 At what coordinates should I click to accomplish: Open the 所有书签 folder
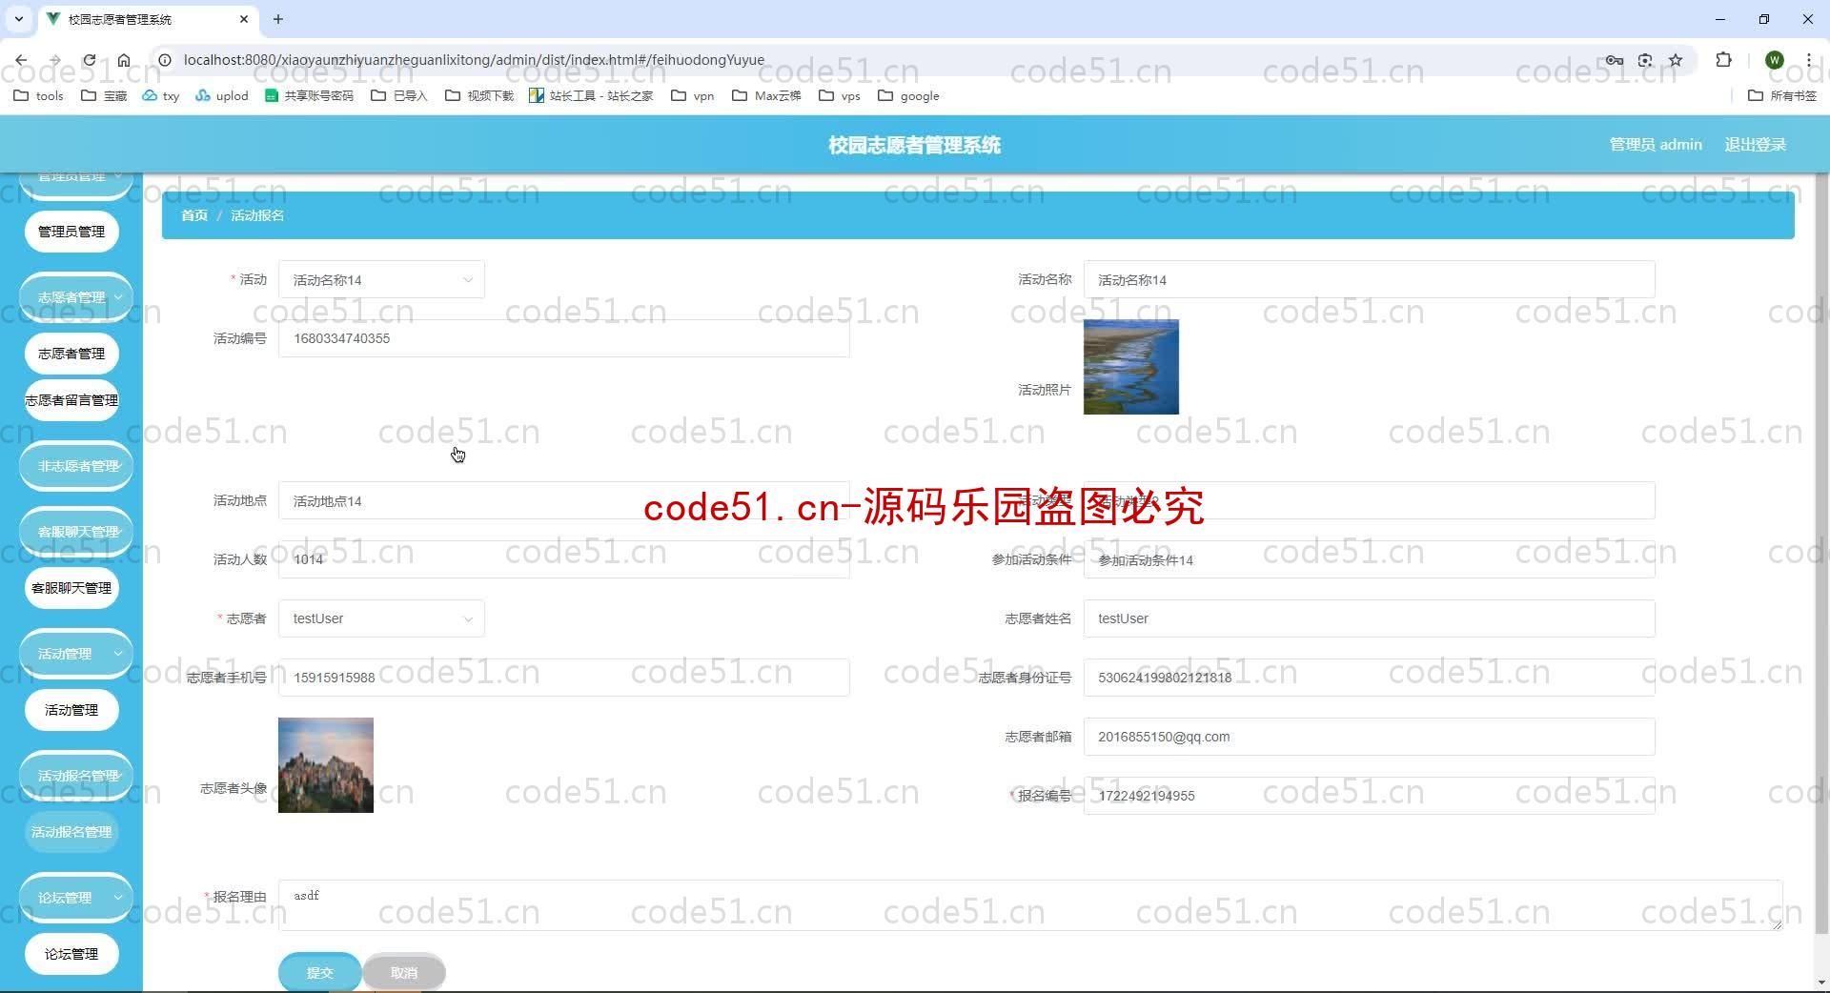(1782, 95)
